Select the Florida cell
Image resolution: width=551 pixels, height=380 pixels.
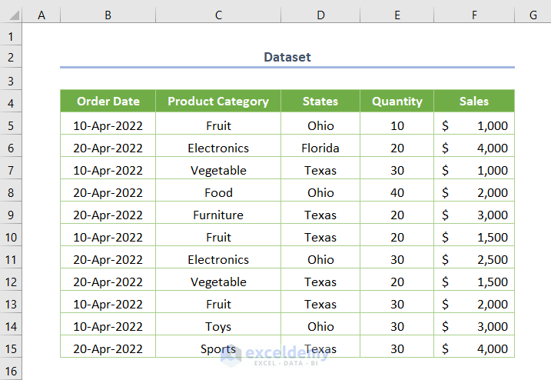320,148
